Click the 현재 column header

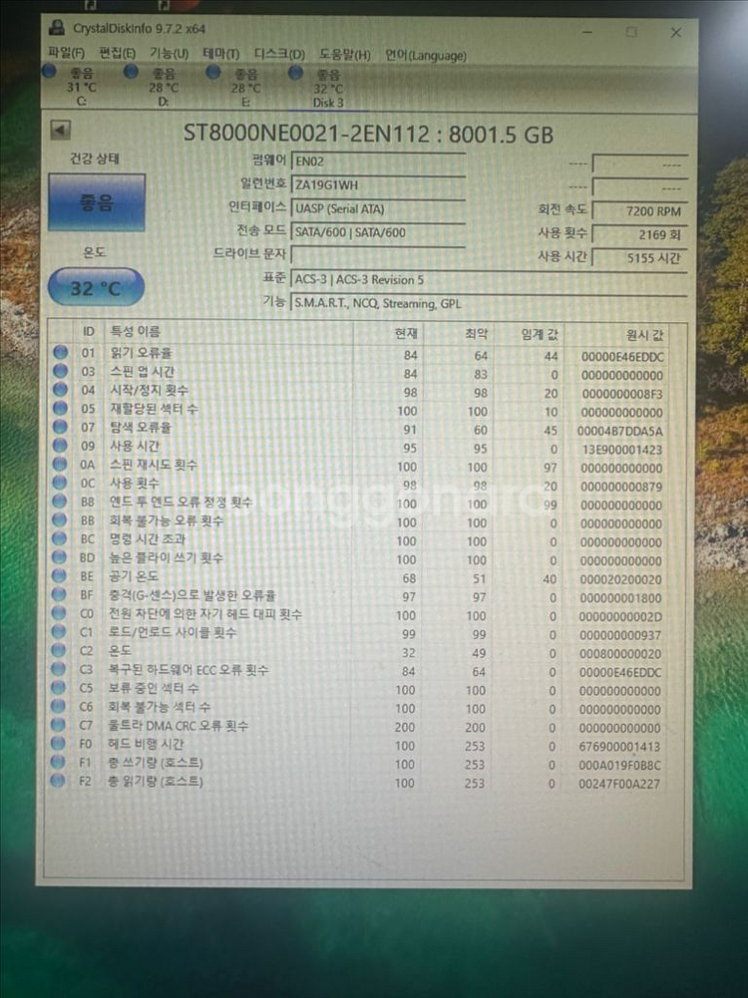click(390, 334)
